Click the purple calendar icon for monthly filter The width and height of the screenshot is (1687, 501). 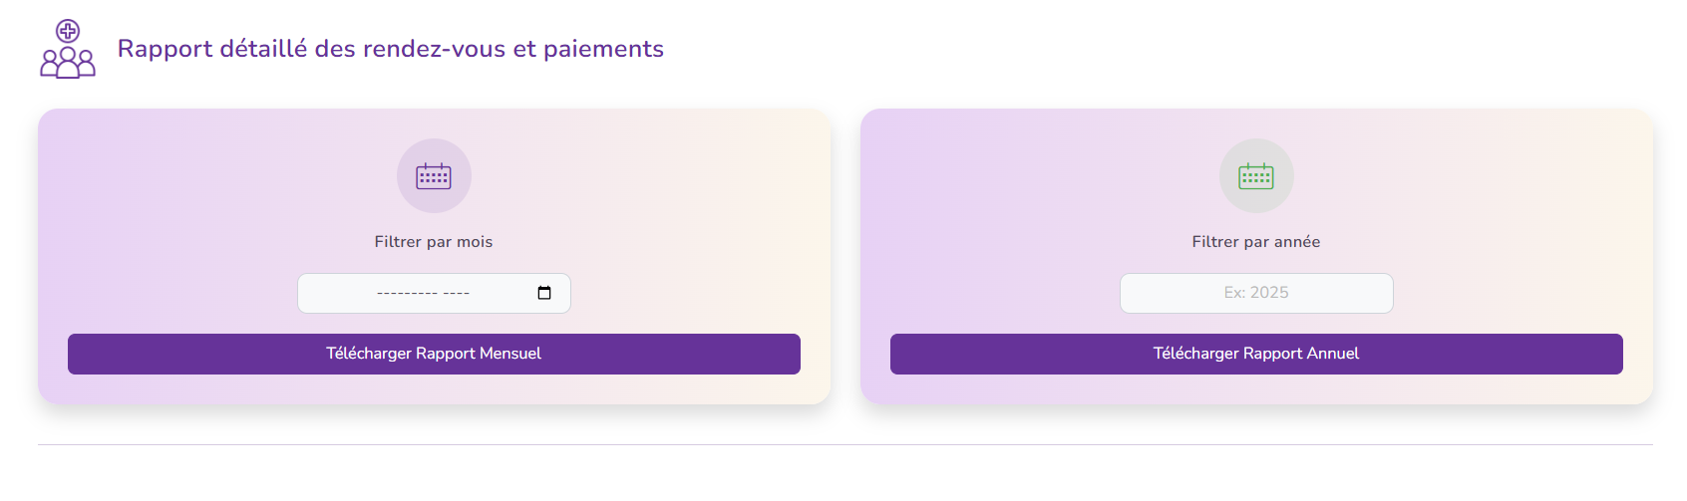pyautogui.click(x=434, y=176)
